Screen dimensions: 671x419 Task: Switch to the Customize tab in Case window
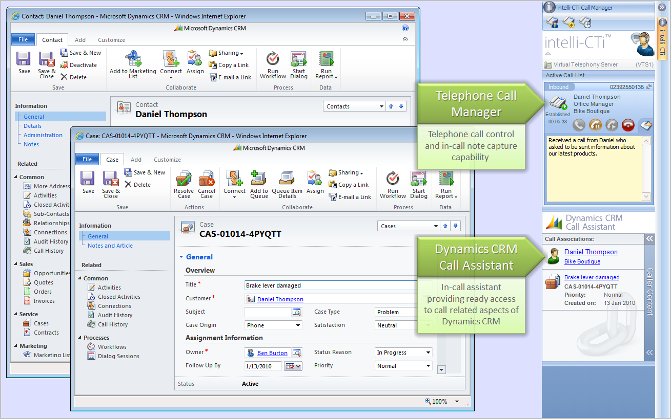[x=167, y=160]
